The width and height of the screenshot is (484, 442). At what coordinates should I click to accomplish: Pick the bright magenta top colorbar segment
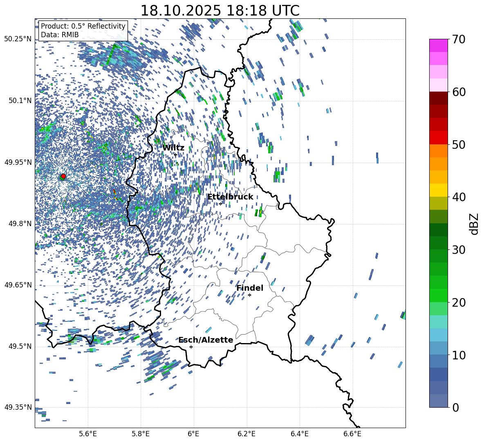(x=439, y=45)
